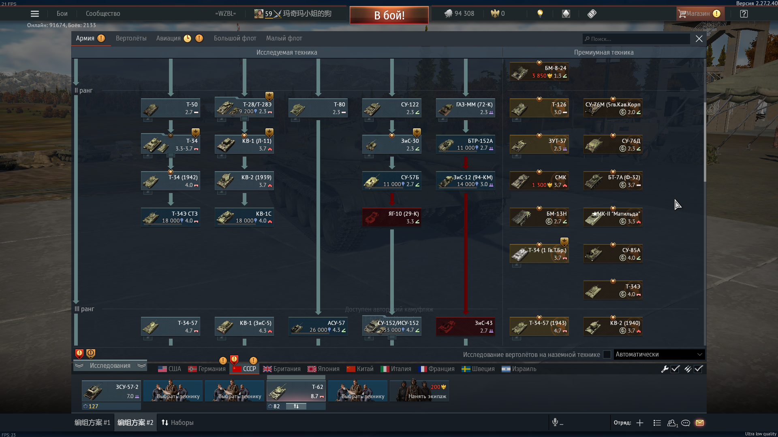Open the Бои menu
Image resolution: width=778 pixels, height=437 pixels.
[x=62, y=14]
